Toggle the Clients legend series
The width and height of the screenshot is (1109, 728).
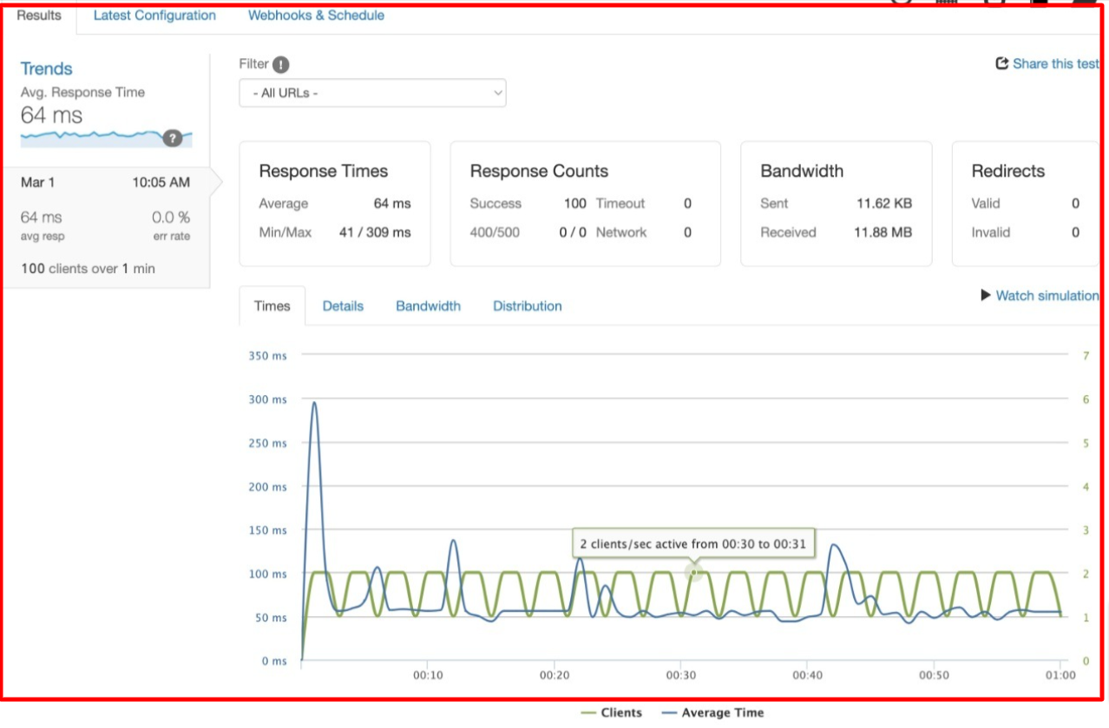click(x=611, y=712)
